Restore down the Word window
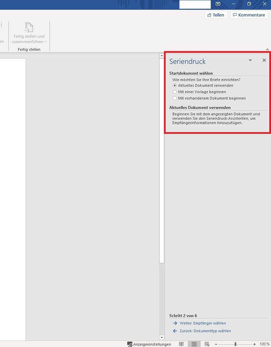The width and height of the screenshot is (271, 347). (249, 4)
